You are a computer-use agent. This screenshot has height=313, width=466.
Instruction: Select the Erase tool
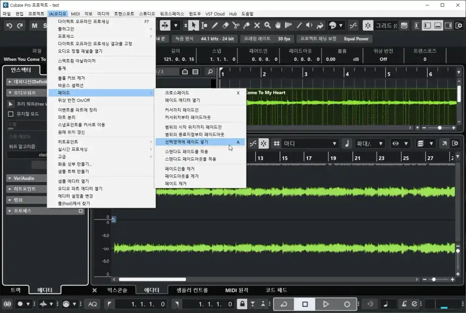point(225,26)
